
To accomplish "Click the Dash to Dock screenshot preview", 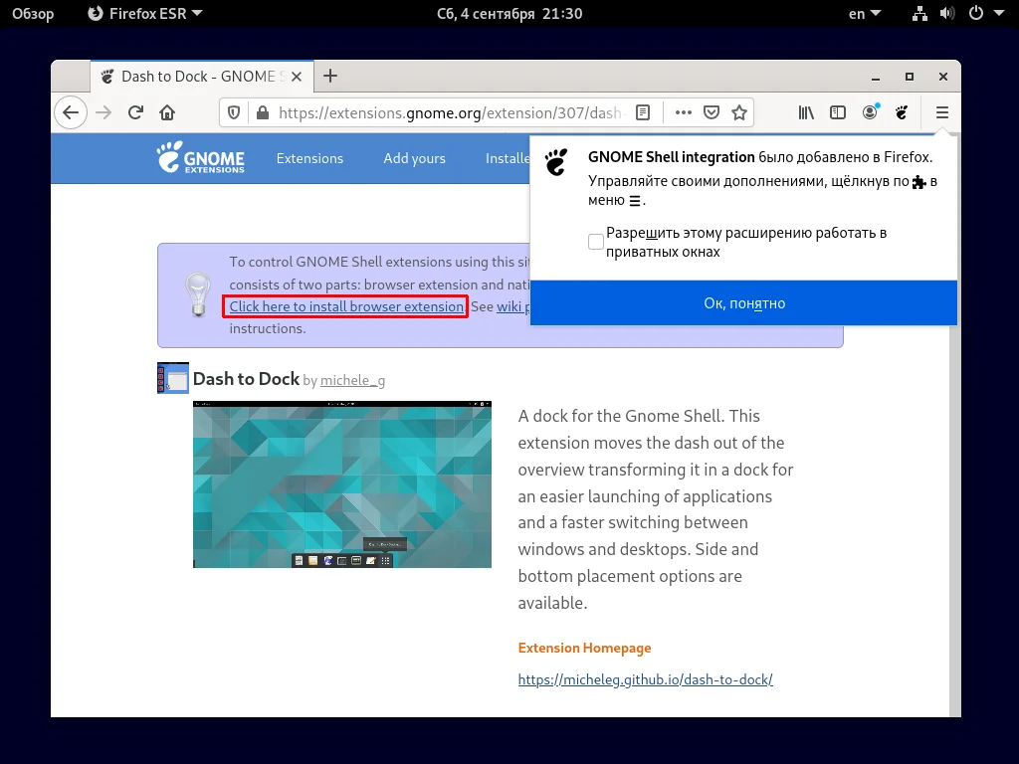I will click(x=341, y=484).
